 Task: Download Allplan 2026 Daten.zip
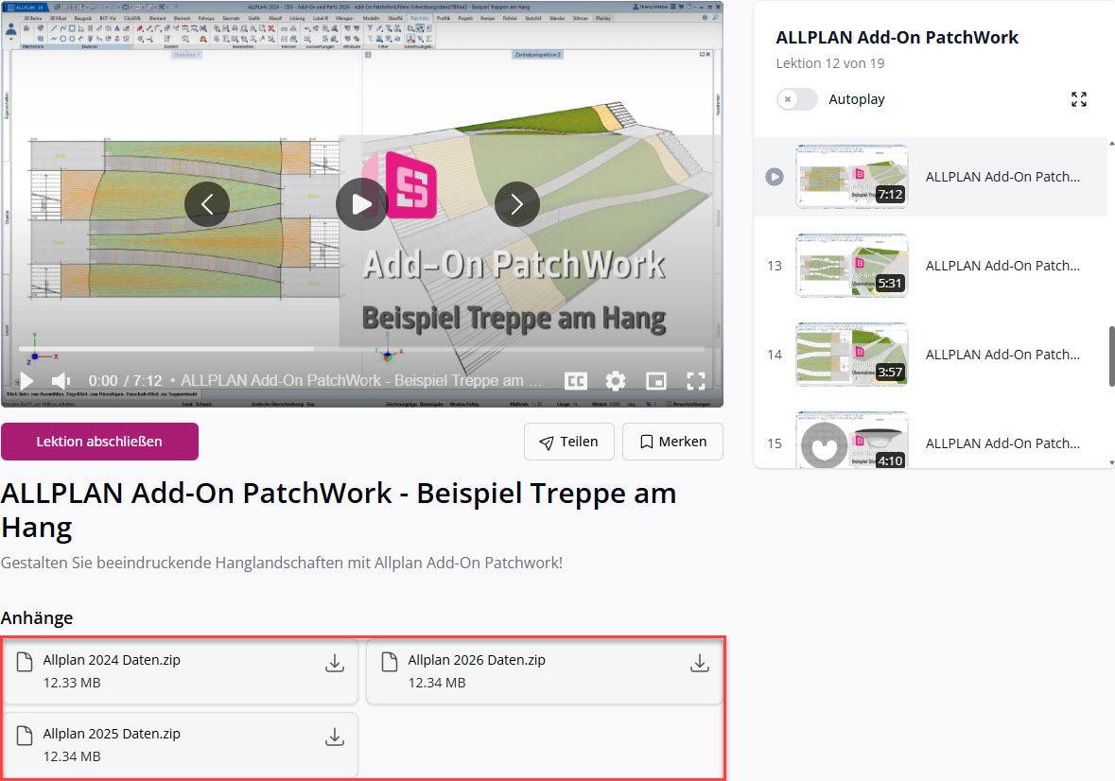699,664
